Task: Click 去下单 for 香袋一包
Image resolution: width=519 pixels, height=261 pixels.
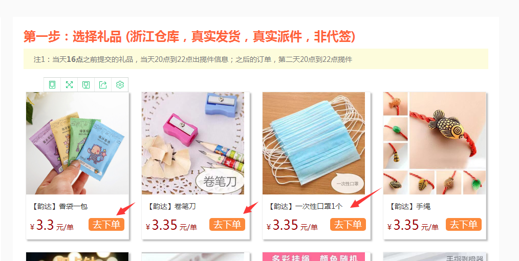Action: [106, 224]
